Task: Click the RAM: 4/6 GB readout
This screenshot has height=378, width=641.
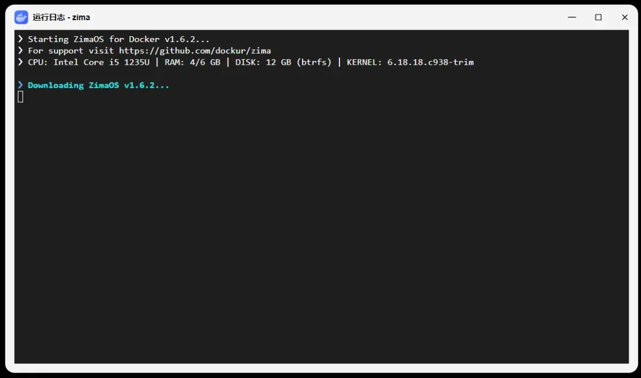Action: (x=192, y=62)
